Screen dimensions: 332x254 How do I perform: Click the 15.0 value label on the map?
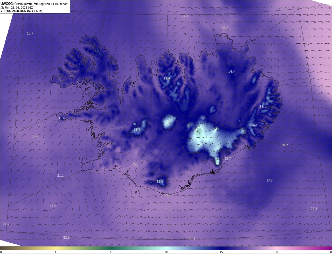pyautogui.click(x=62, y=118)
